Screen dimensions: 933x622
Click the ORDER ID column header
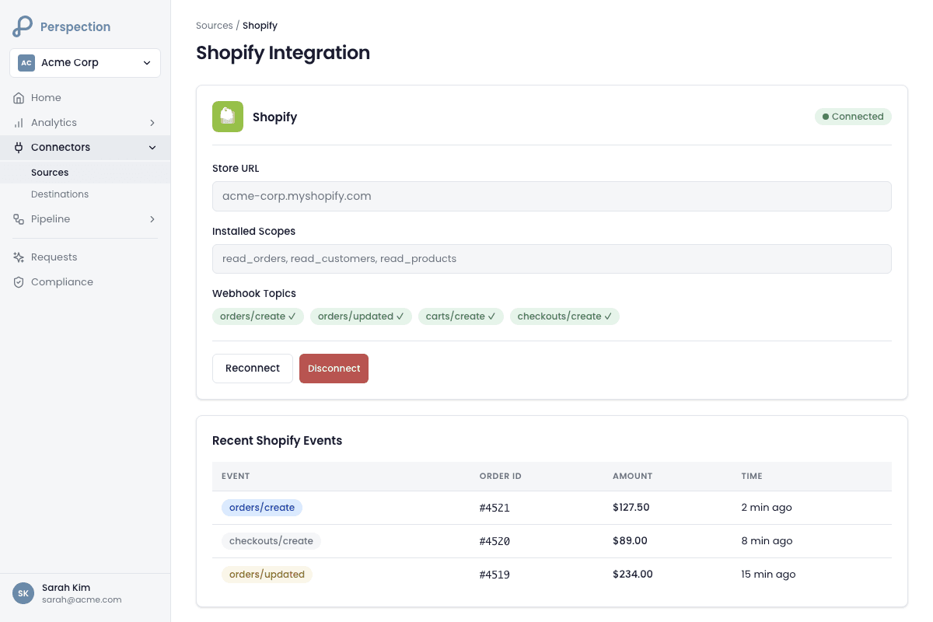coord(501,476)
